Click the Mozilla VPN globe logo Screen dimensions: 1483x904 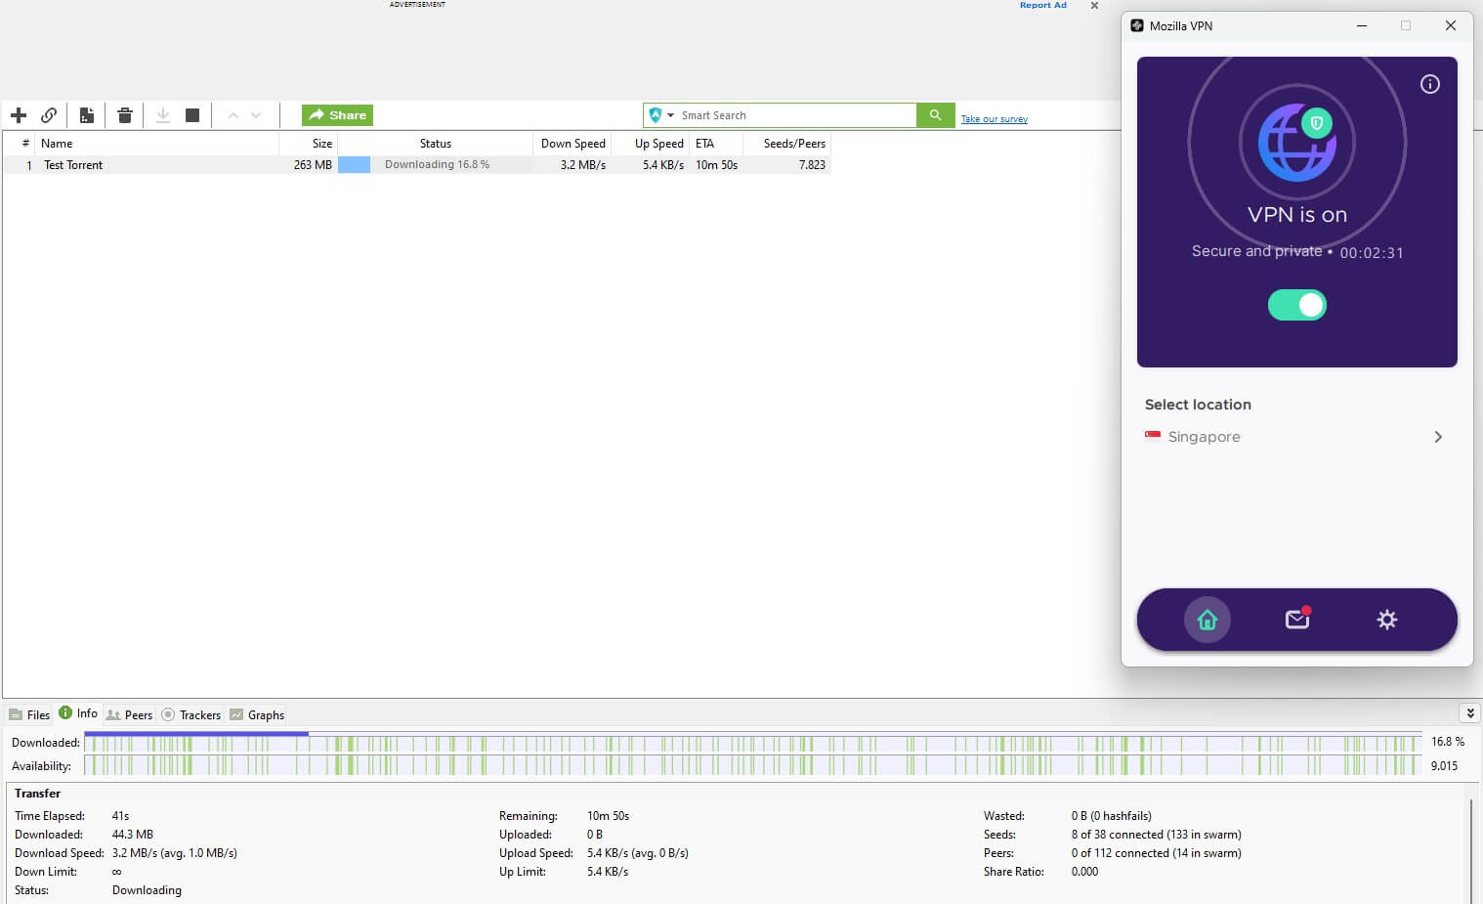pyautogui.click(x=1296, y=143)
